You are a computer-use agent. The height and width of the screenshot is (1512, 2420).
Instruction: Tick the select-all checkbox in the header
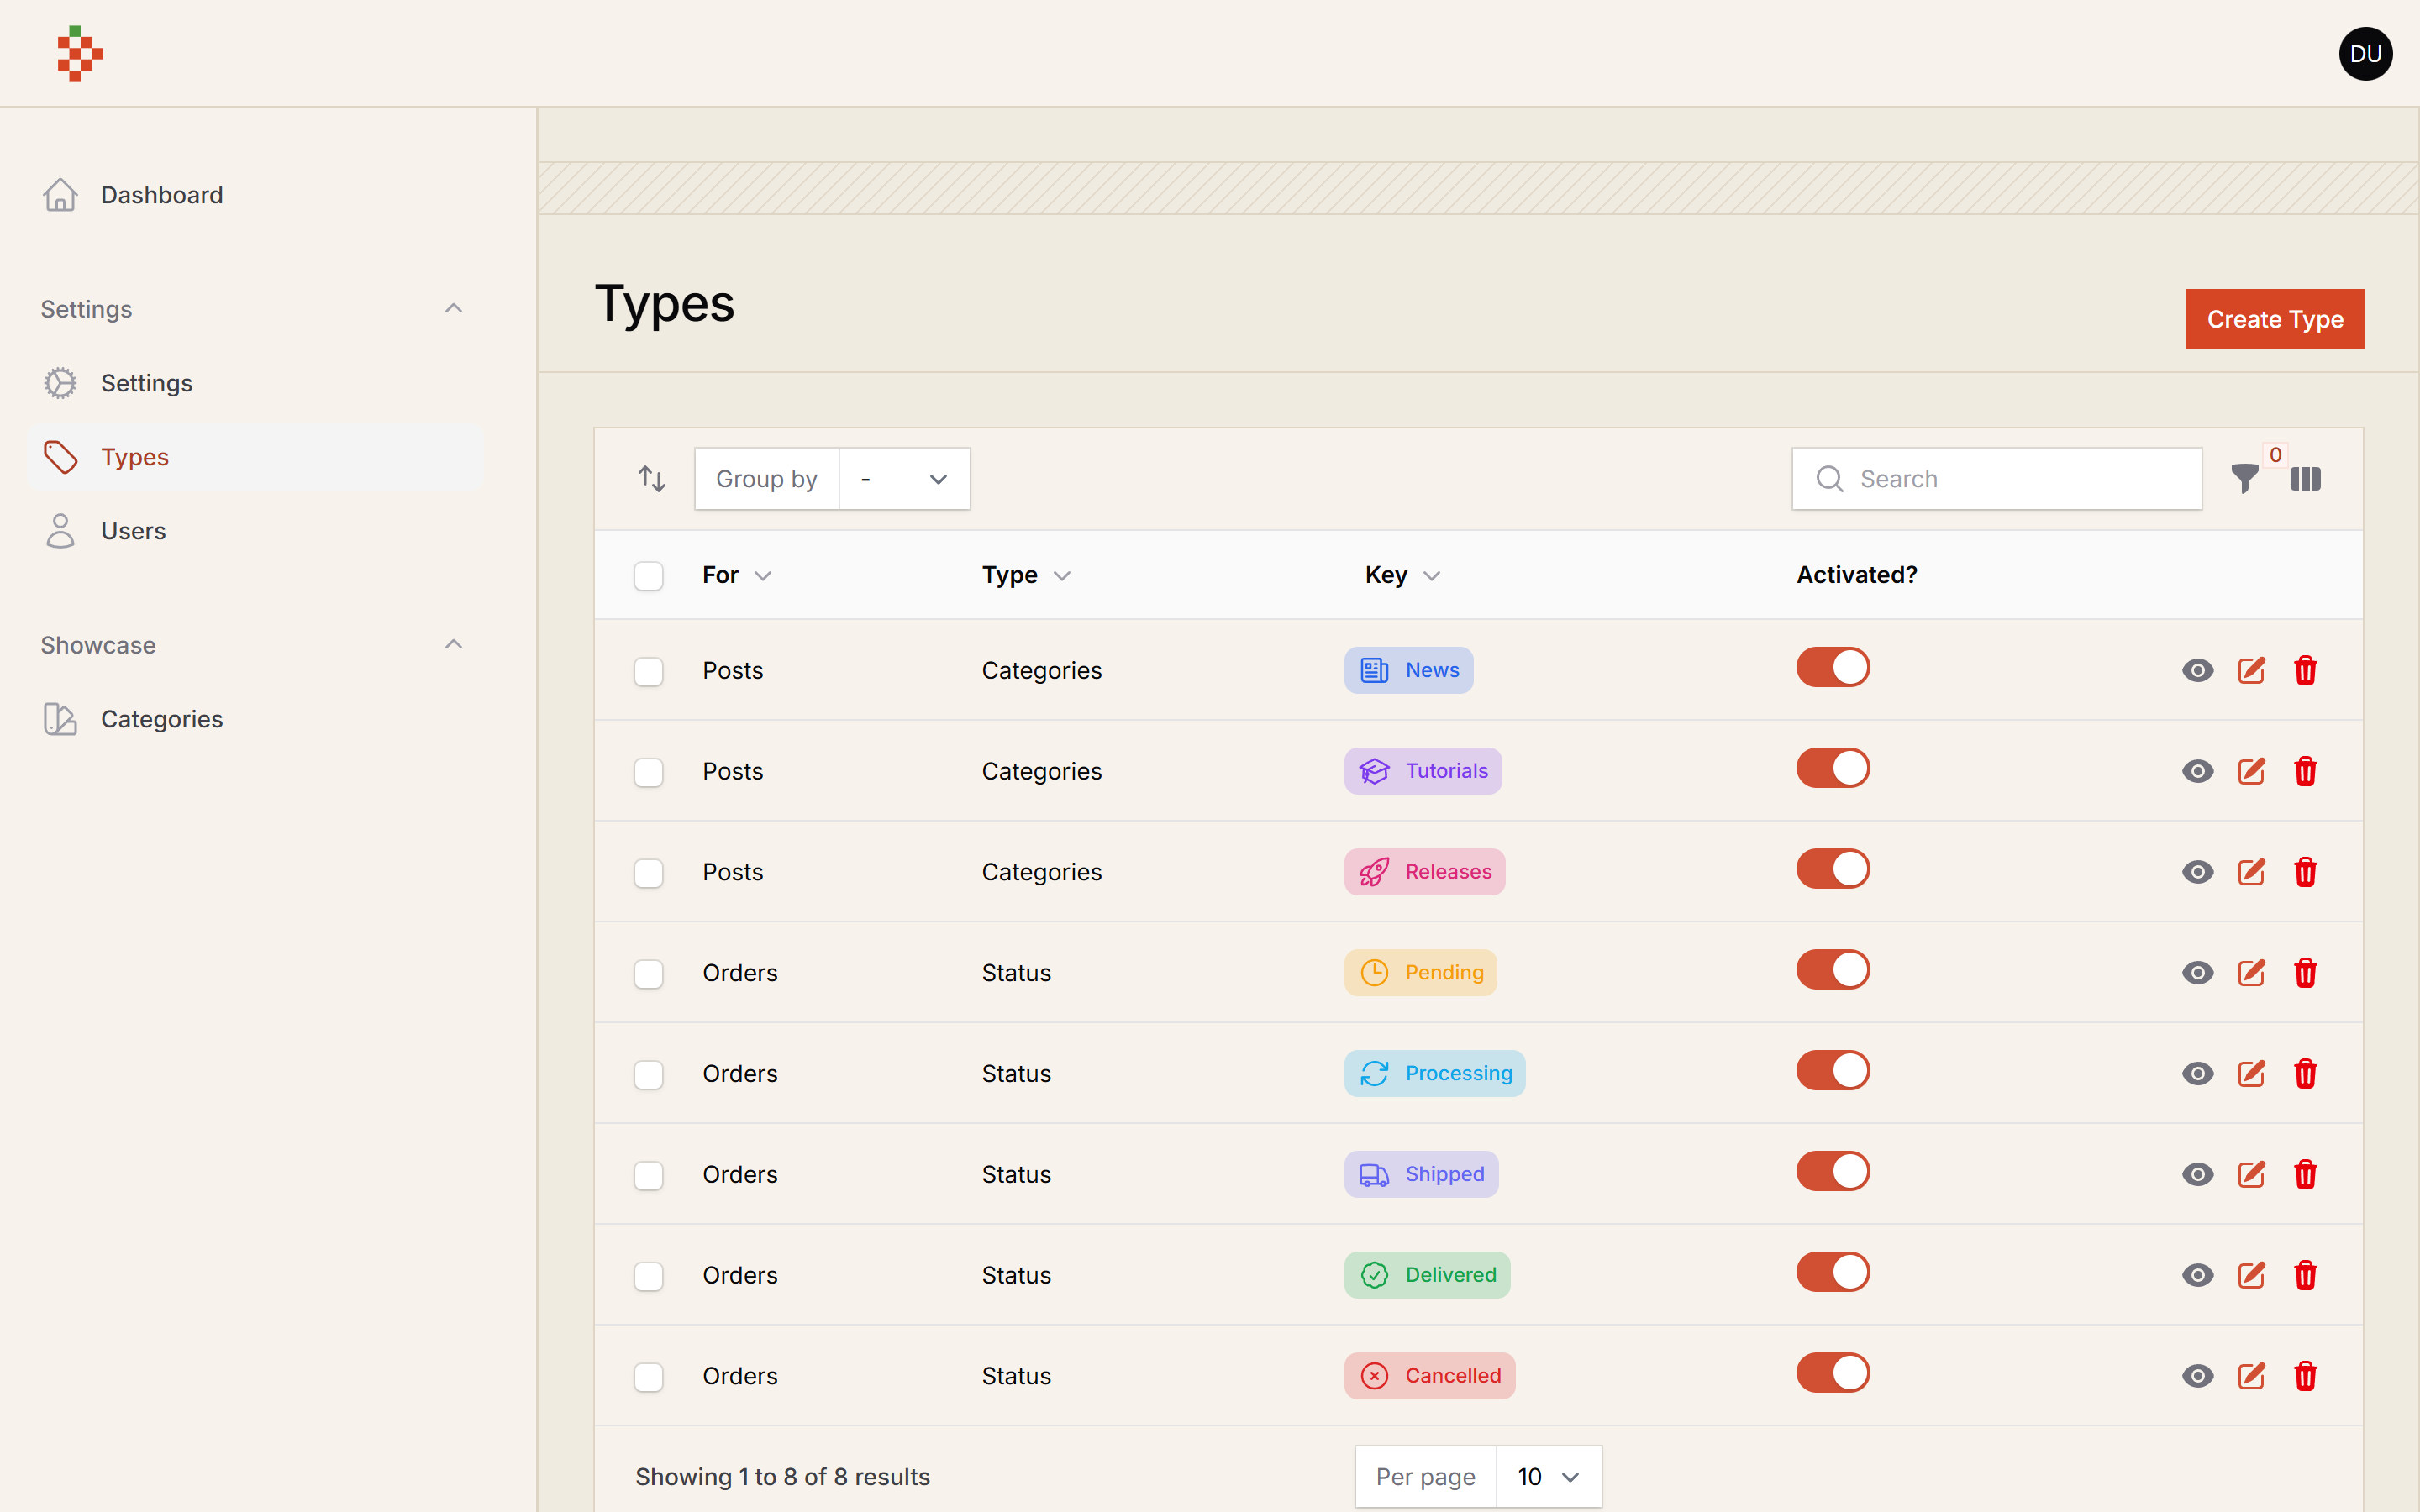pos(648,576)
